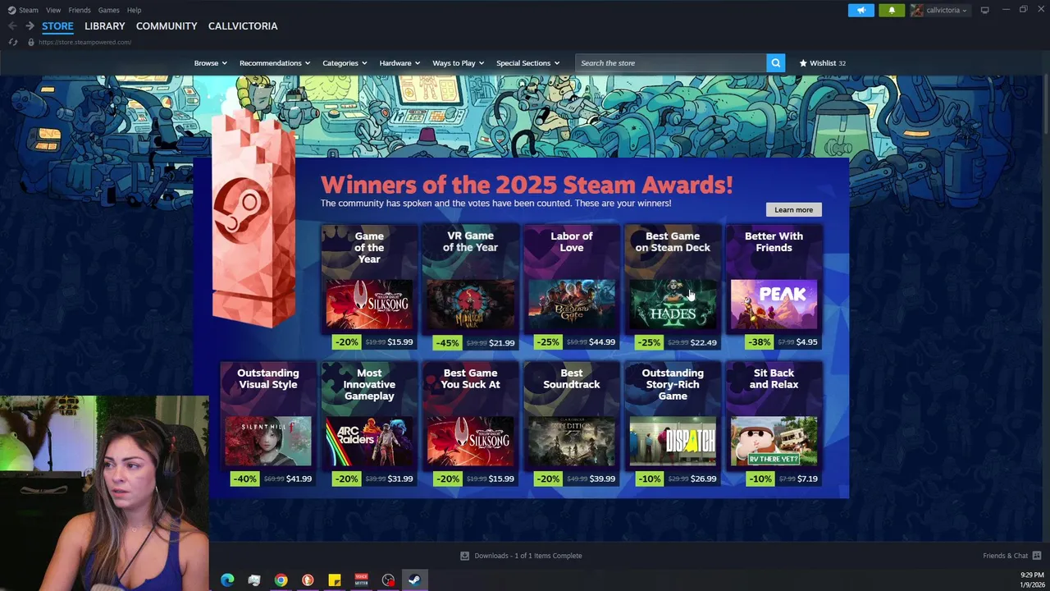Expand the Recommendations dropdown

(x=275, y=62)
